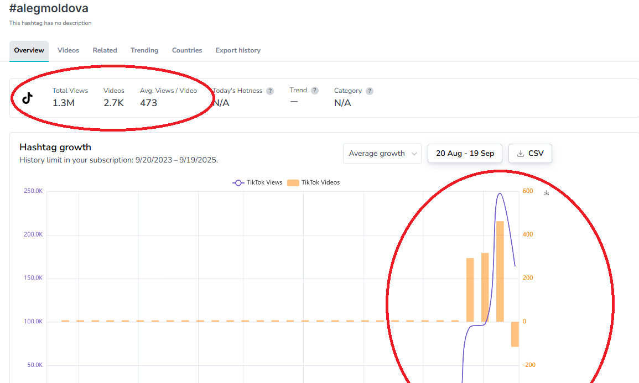Open the Today's Hotness help tooltip icon
Screen dimensions: 639x383
[x=270, y=91]
